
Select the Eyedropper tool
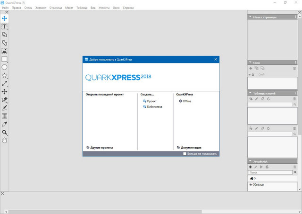click(4, 124)
